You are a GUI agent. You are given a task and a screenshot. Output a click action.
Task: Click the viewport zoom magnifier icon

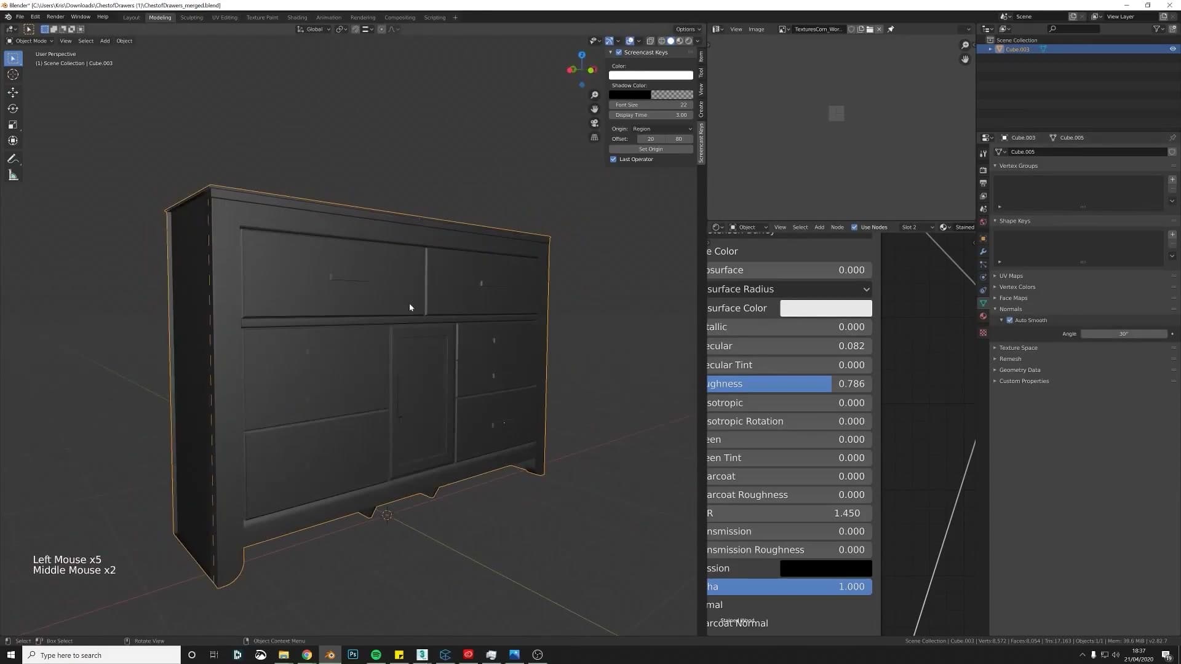[x=594, y=95]
